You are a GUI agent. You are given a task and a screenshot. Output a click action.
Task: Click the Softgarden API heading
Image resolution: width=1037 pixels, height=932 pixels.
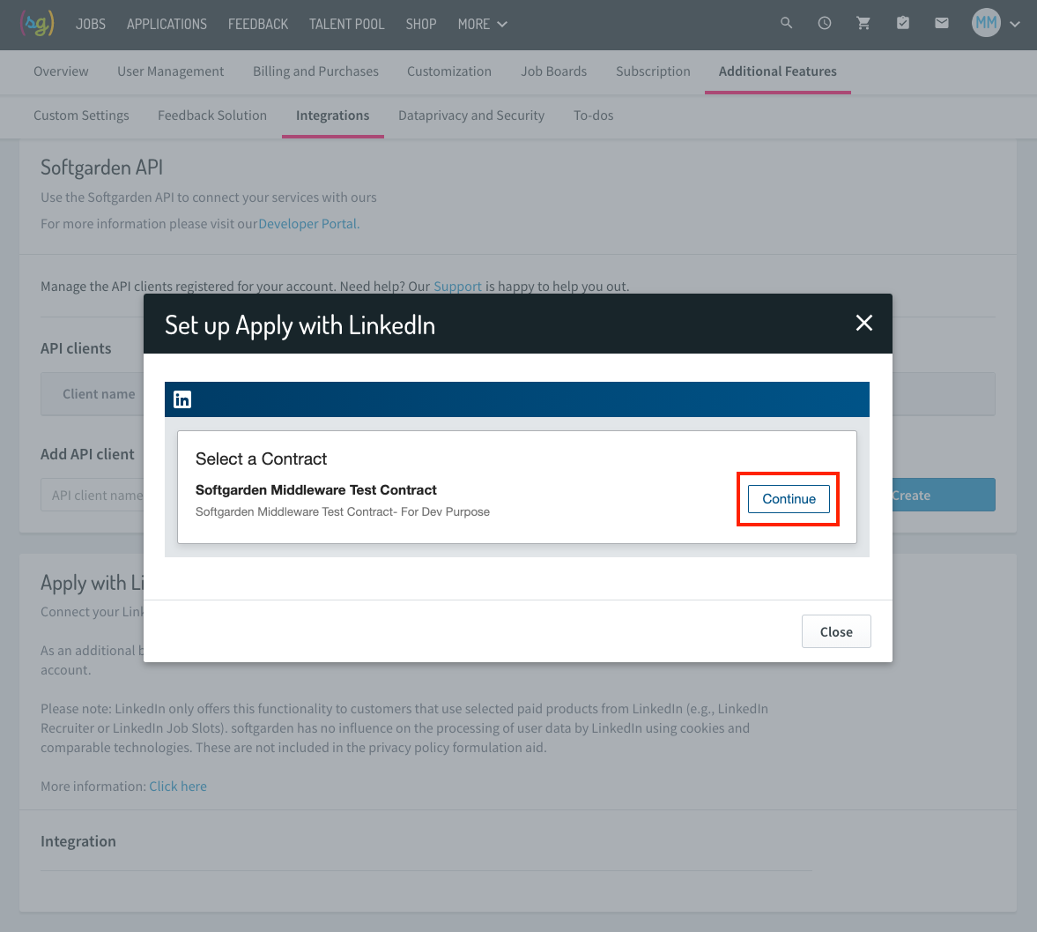pos(102,168)
